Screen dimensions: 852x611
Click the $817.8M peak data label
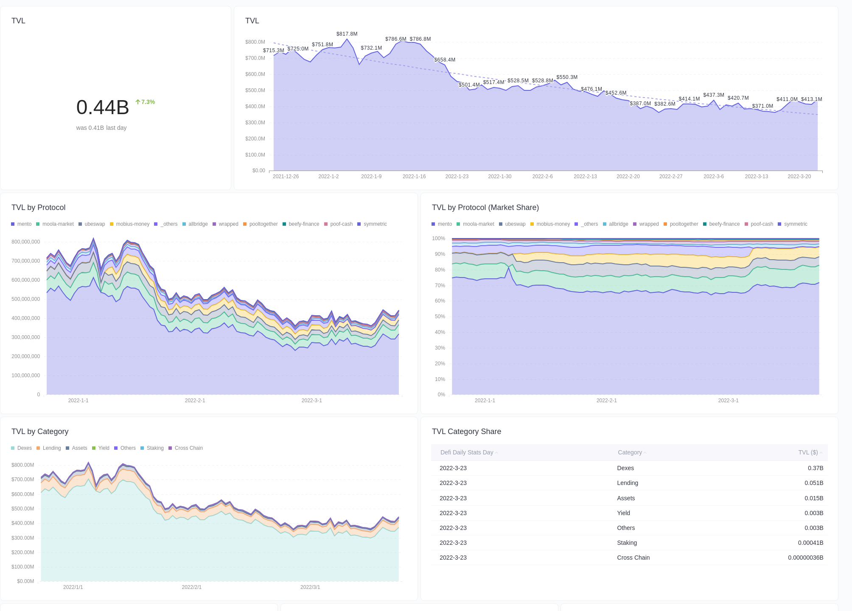pyautogui.click(x=347, y=34)
